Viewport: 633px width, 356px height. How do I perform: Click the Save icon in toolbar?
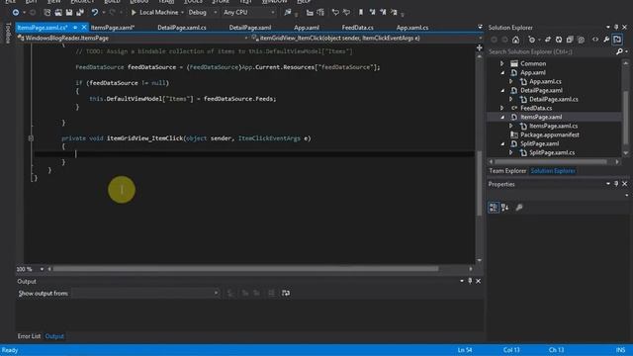point(69,13)
